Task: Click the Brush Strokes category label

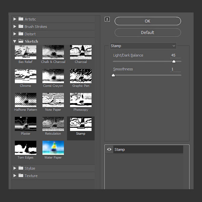Action: click(36, 27)
